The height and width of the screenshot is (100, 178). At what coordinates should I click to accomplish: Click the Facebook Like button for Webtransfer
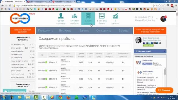147,64
